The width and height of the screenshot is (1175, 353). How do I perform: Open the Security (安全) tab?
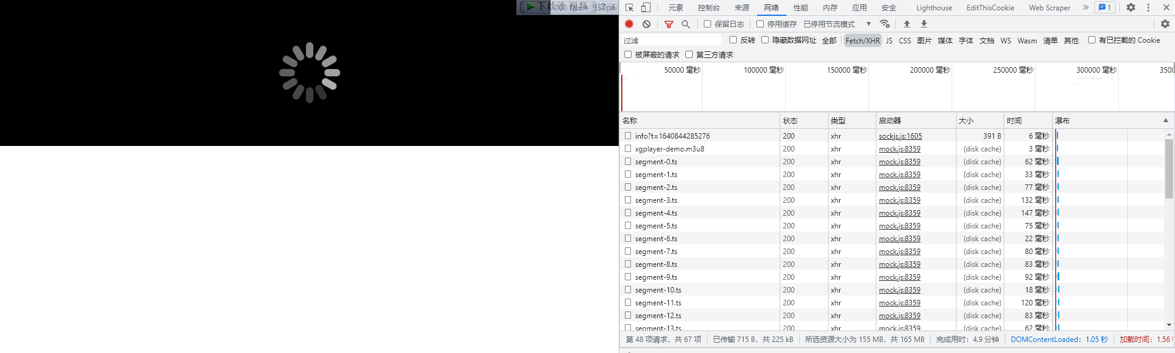click(x=889, y=7)
